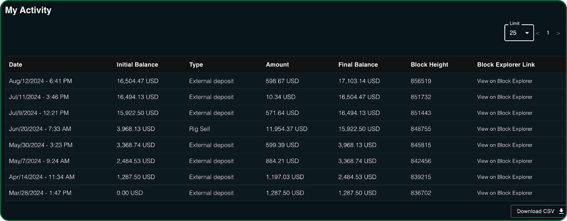Select page number 1 in pagination

pyautogui.click(x=548, y=33)
